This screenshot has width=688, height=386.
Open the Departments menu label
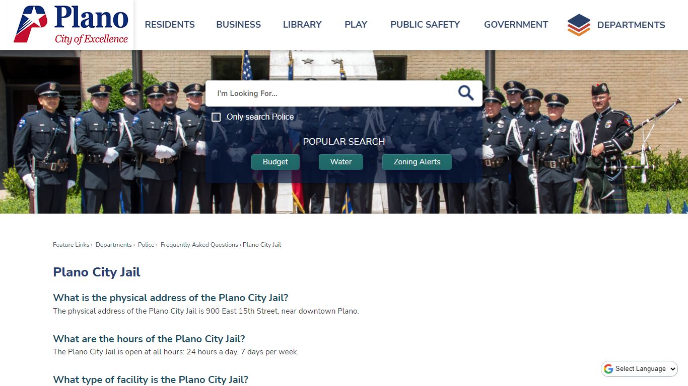631,25
